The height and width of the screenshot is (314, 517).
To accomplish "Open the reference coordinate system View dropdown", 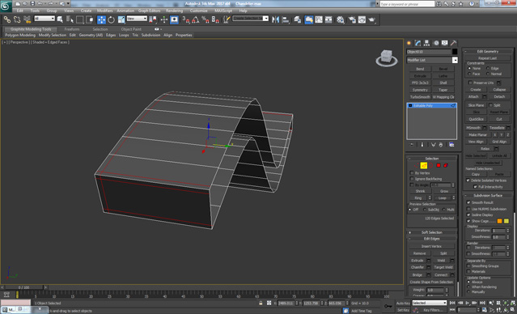I will 137,19.
